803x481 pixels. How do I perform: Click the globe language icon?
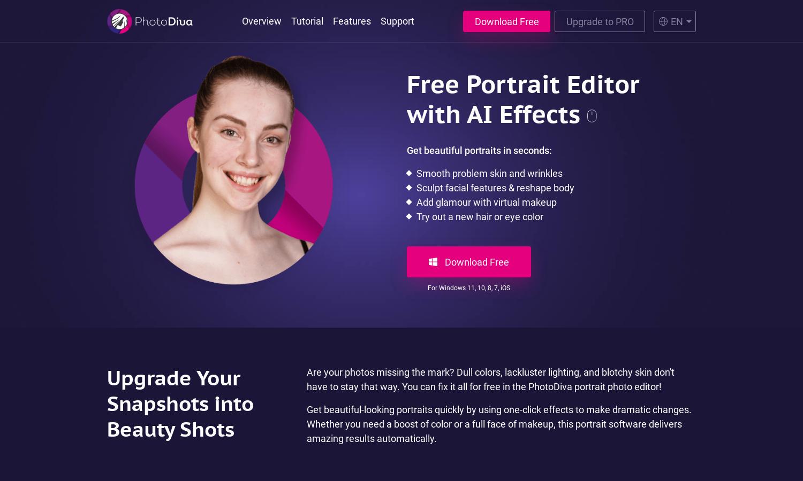tap(663, 21)
